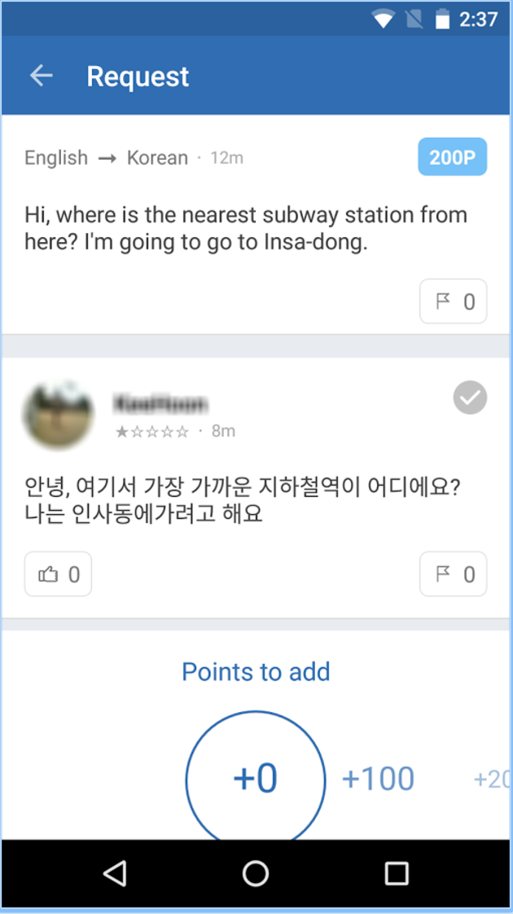Select the +0 points option
513x914 pixels.
tap(255, 778)
